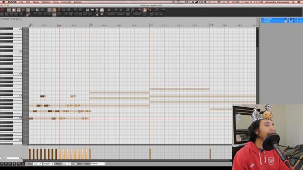Click the red icon at the toolbar's left end

point(2,10)
